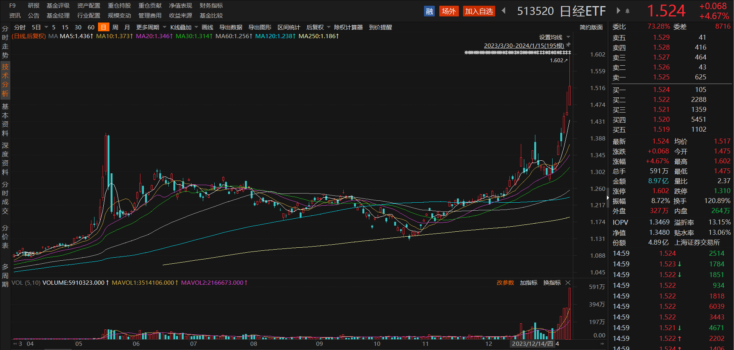Open the 重仓贡献 menu
This screenshot has height=350, width=734.
coord(150,6)
